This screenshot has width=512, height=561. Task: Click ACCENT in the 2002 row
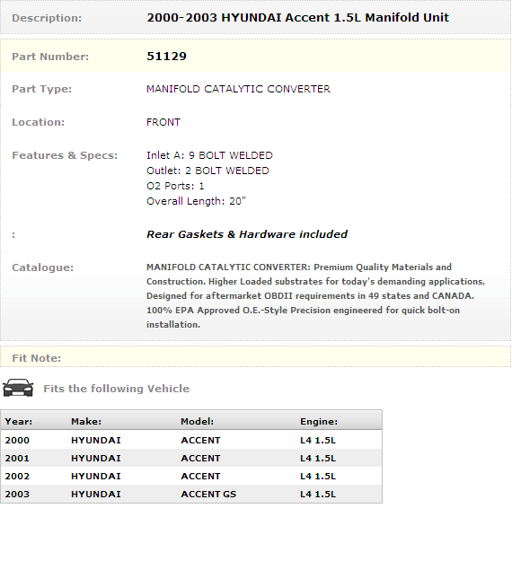coord(200,477)
